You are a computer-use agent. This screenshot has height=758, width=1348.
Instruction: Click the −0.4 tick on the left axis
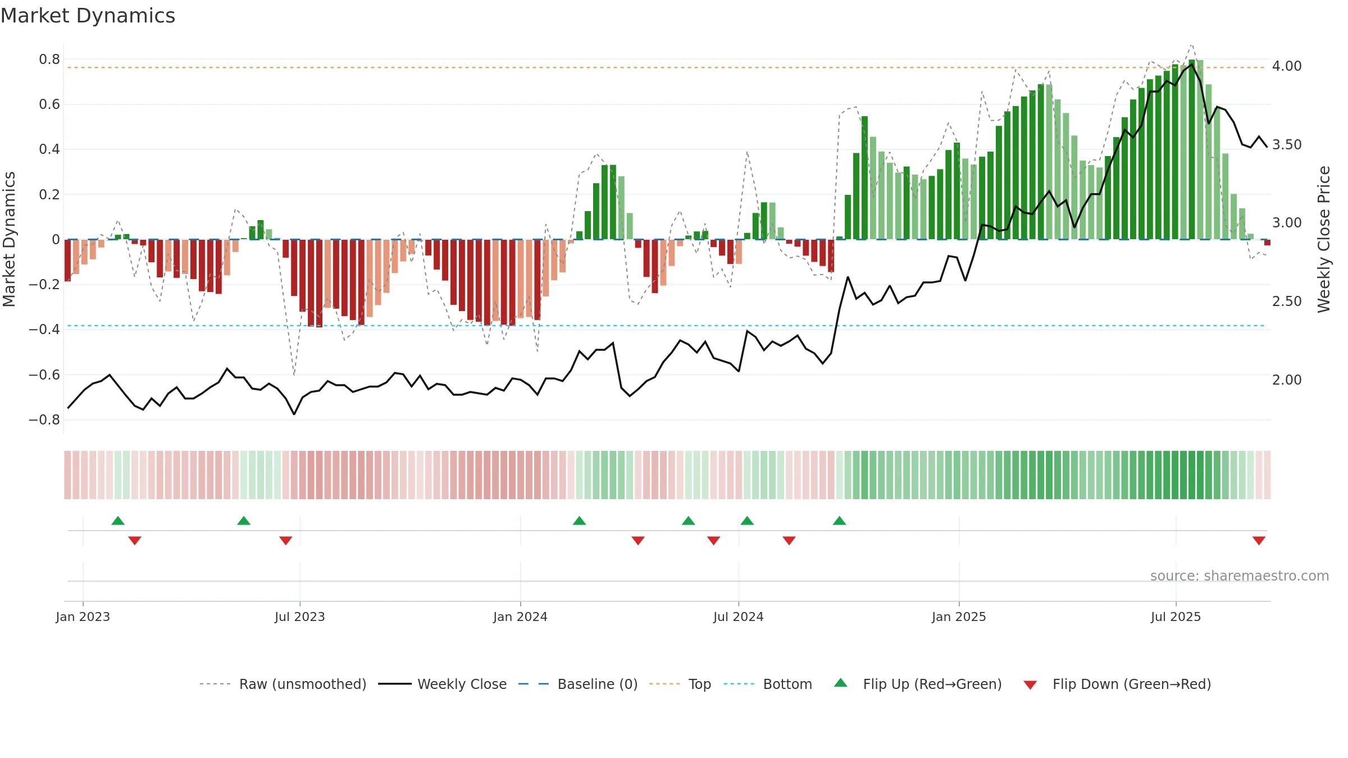pos(44,329)
